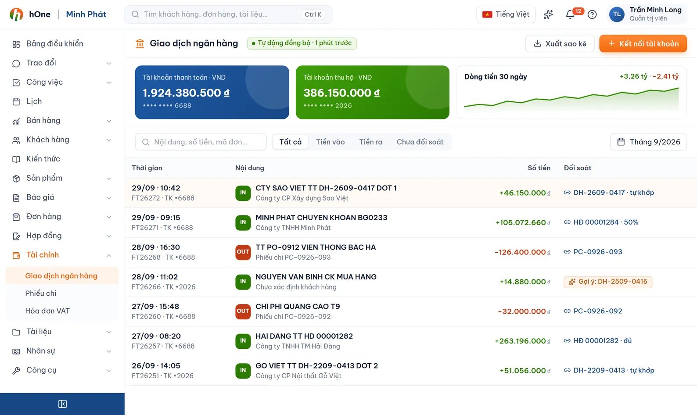Open the help question mark icon
697x415 pixels.
pos(592,14)
